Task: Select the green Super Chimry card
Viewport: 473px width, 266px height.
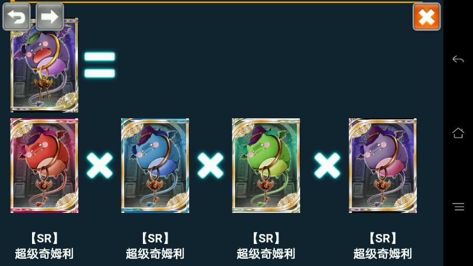Action: pos(266,166)
